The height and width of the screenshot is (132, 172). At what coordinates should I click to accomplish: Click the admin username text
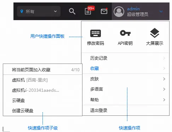tap(133, 9)
